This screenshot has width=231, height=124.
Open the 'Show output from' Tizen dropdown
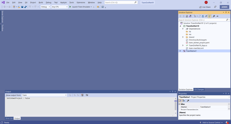point(44,95)
